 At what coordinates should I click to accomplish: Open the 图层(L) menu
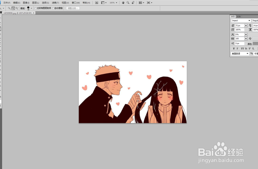[x=36, y=3]
